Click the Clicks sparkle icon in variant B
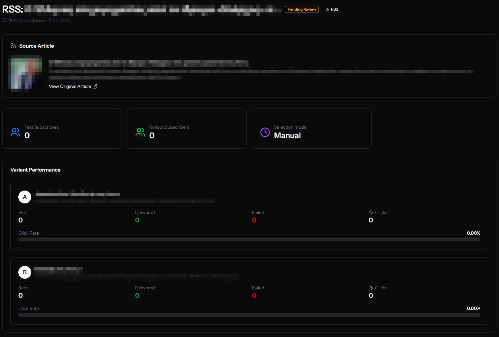The width and height of the screenshot is (499, 337). pos(371,288)
